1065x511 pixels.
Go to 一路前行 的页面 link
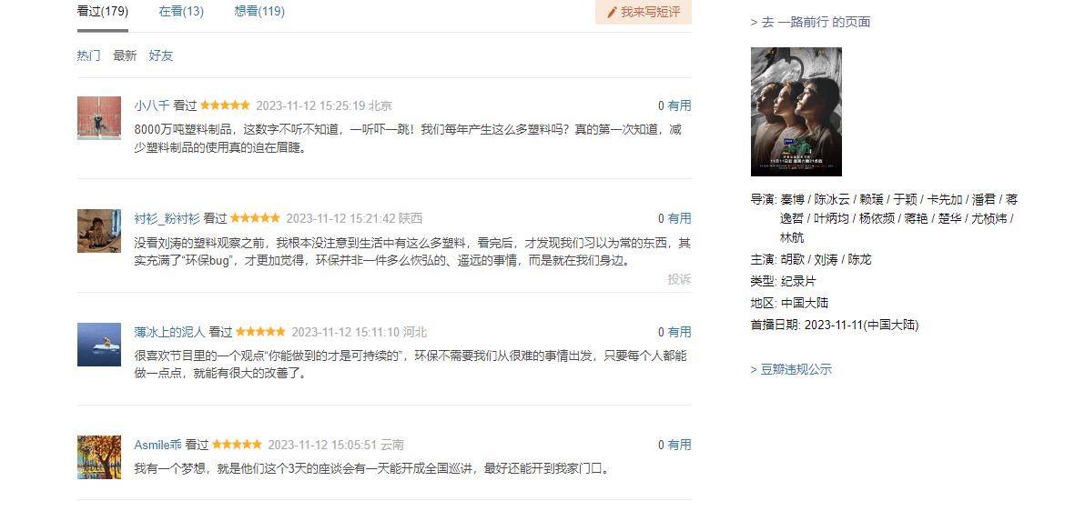point(810,23)
